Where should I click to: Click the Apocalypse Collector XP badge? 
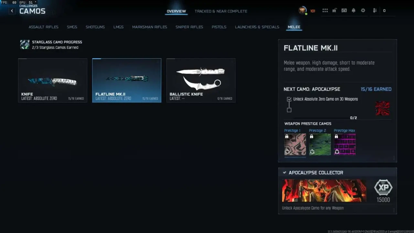(383, 187)
